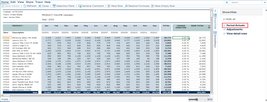Open the Spreadkeys side panel tab

(215, 39)
